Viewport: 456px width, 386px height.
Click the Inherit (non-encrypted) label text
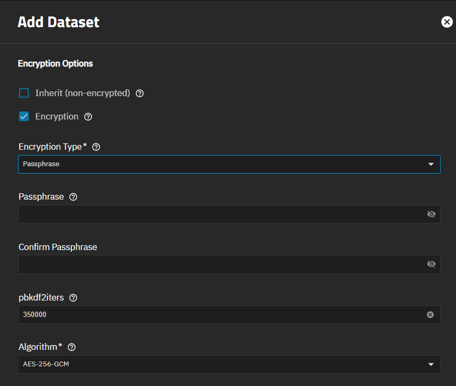[x=82, y=93]
